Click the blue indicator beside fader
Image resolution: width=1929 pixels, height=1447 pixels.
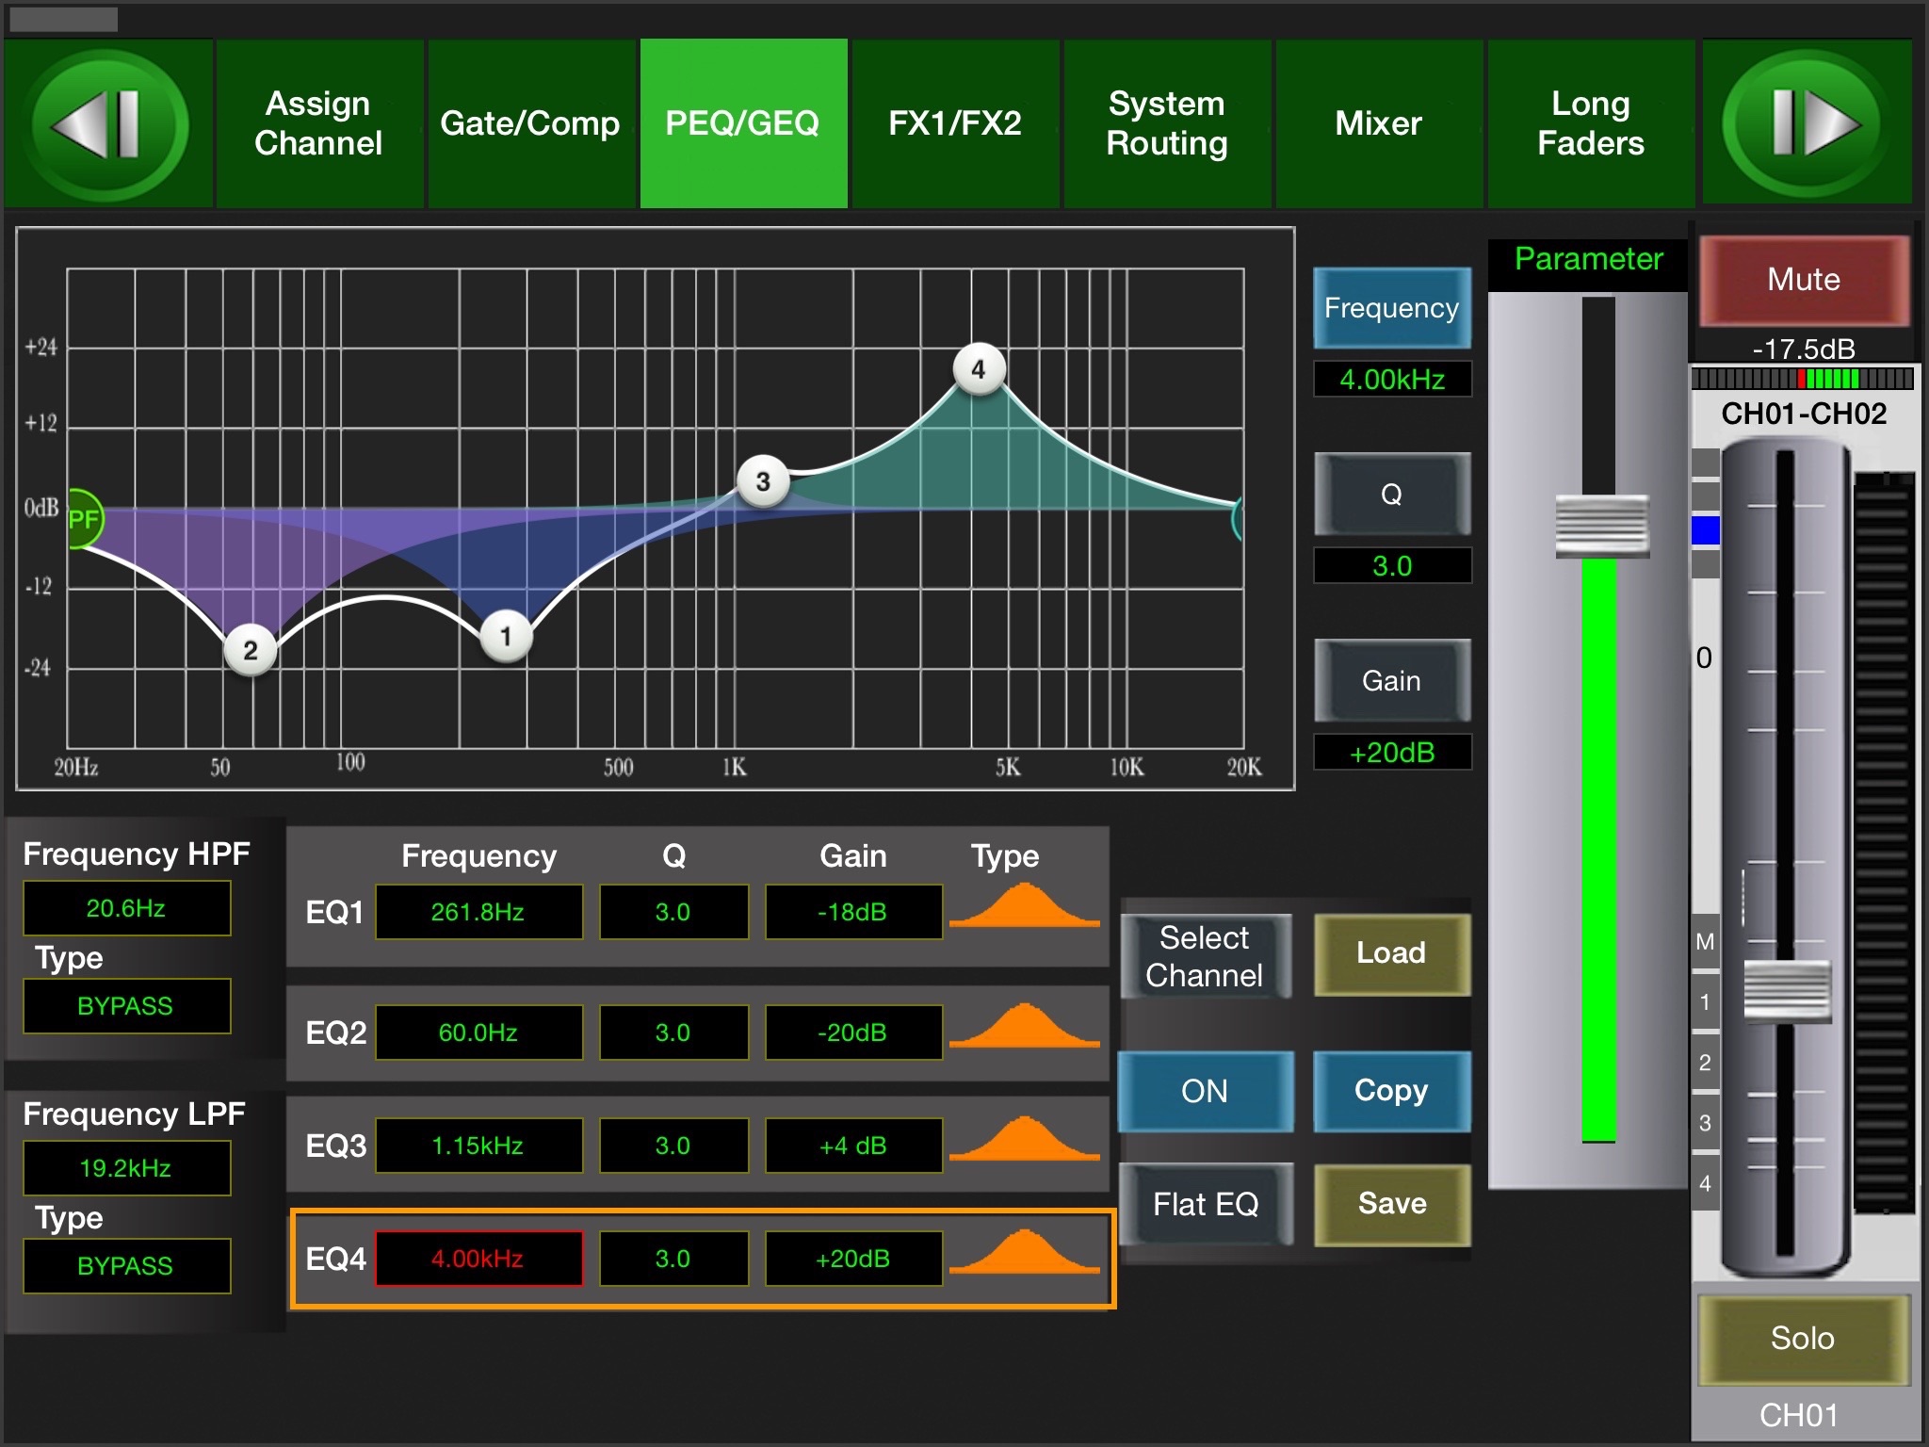(x=1706, y=530)
